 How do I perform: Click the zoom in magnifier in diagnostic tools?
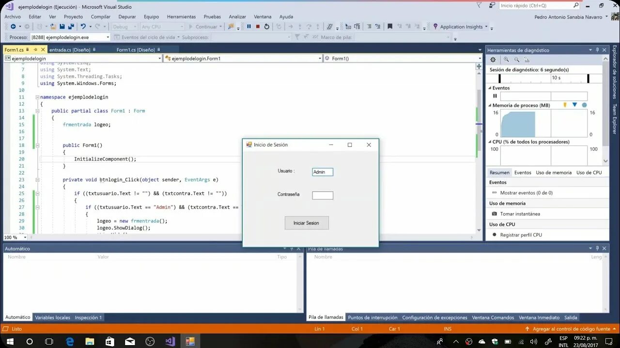point(506,59)
